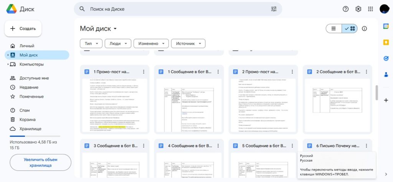Open Компьютеры in sidebar
The width and height of the screenshot is (393, 182).
pos(37,64)
